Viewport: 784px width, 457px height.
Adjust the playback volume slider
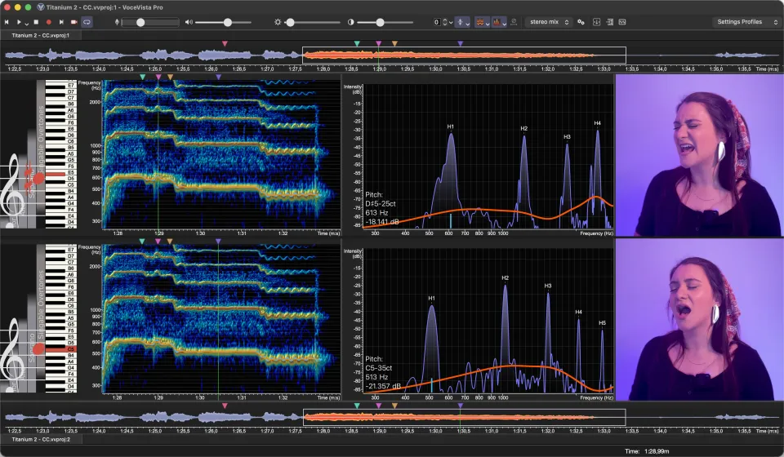tap(223, 22)
